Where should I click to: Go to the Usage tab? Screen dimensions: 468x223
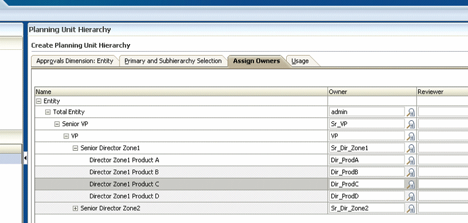[300, 61]
